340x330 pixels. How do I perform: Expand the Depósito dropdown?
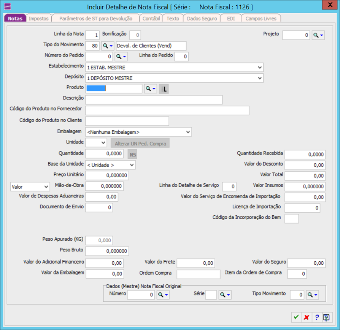(x=260, y=78)
